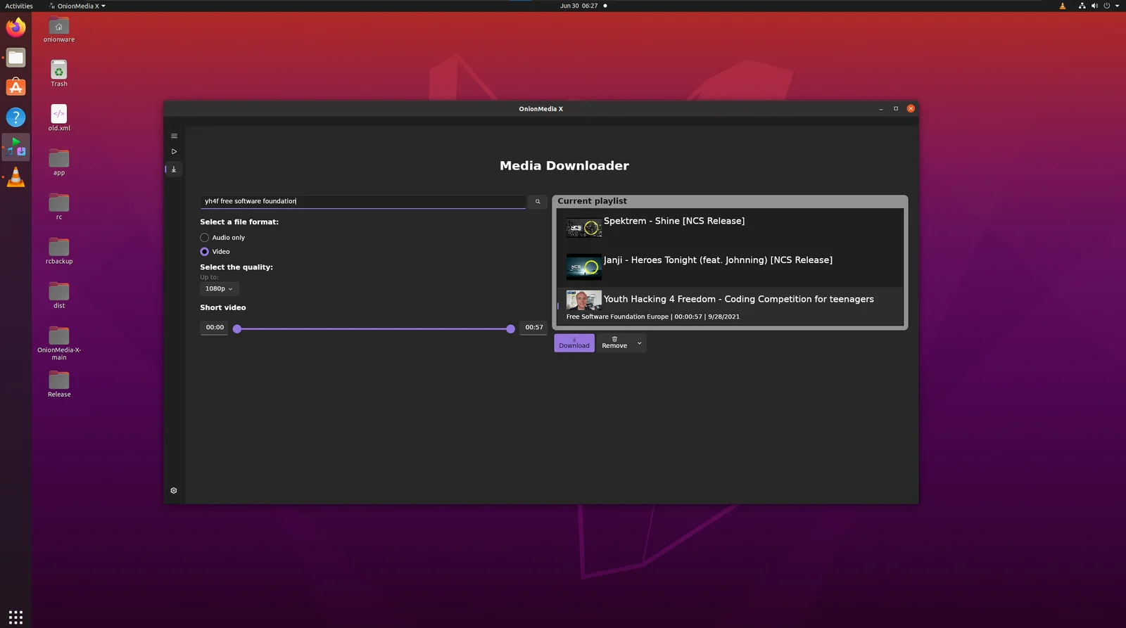Image resolution: width=1126 pixels, height=628 pixels.
Task: Open the hamburger navigation menu in OnionMedia X
Action: tap(174, 136)
